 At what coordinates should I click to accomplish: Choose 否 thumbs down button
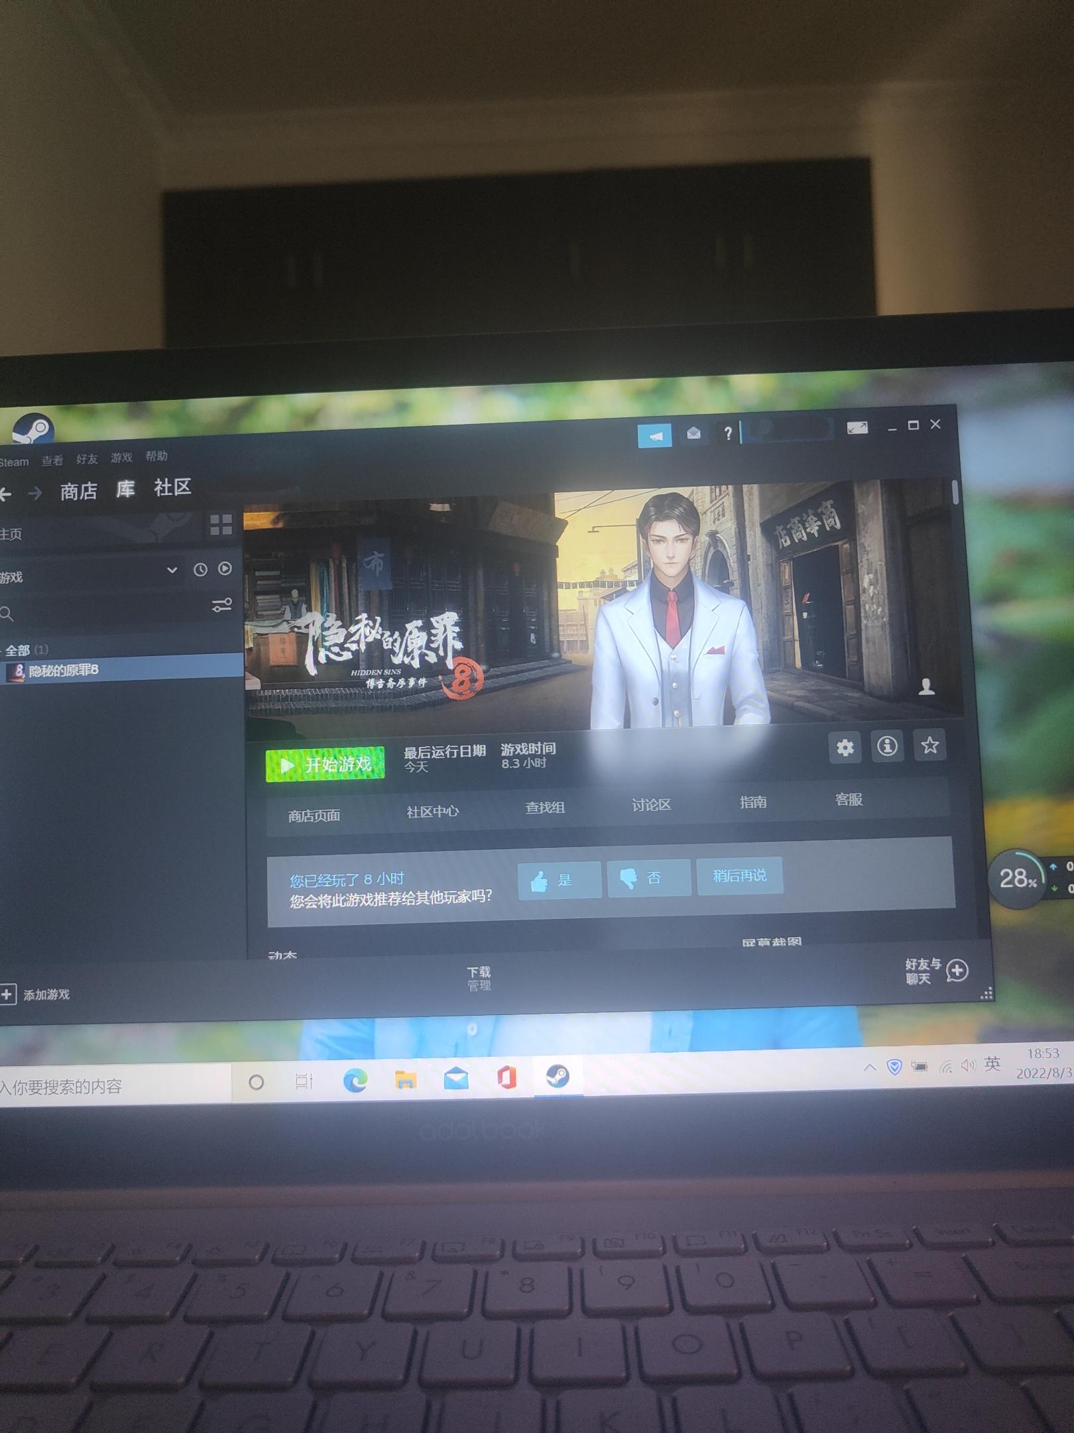point(649,878)
